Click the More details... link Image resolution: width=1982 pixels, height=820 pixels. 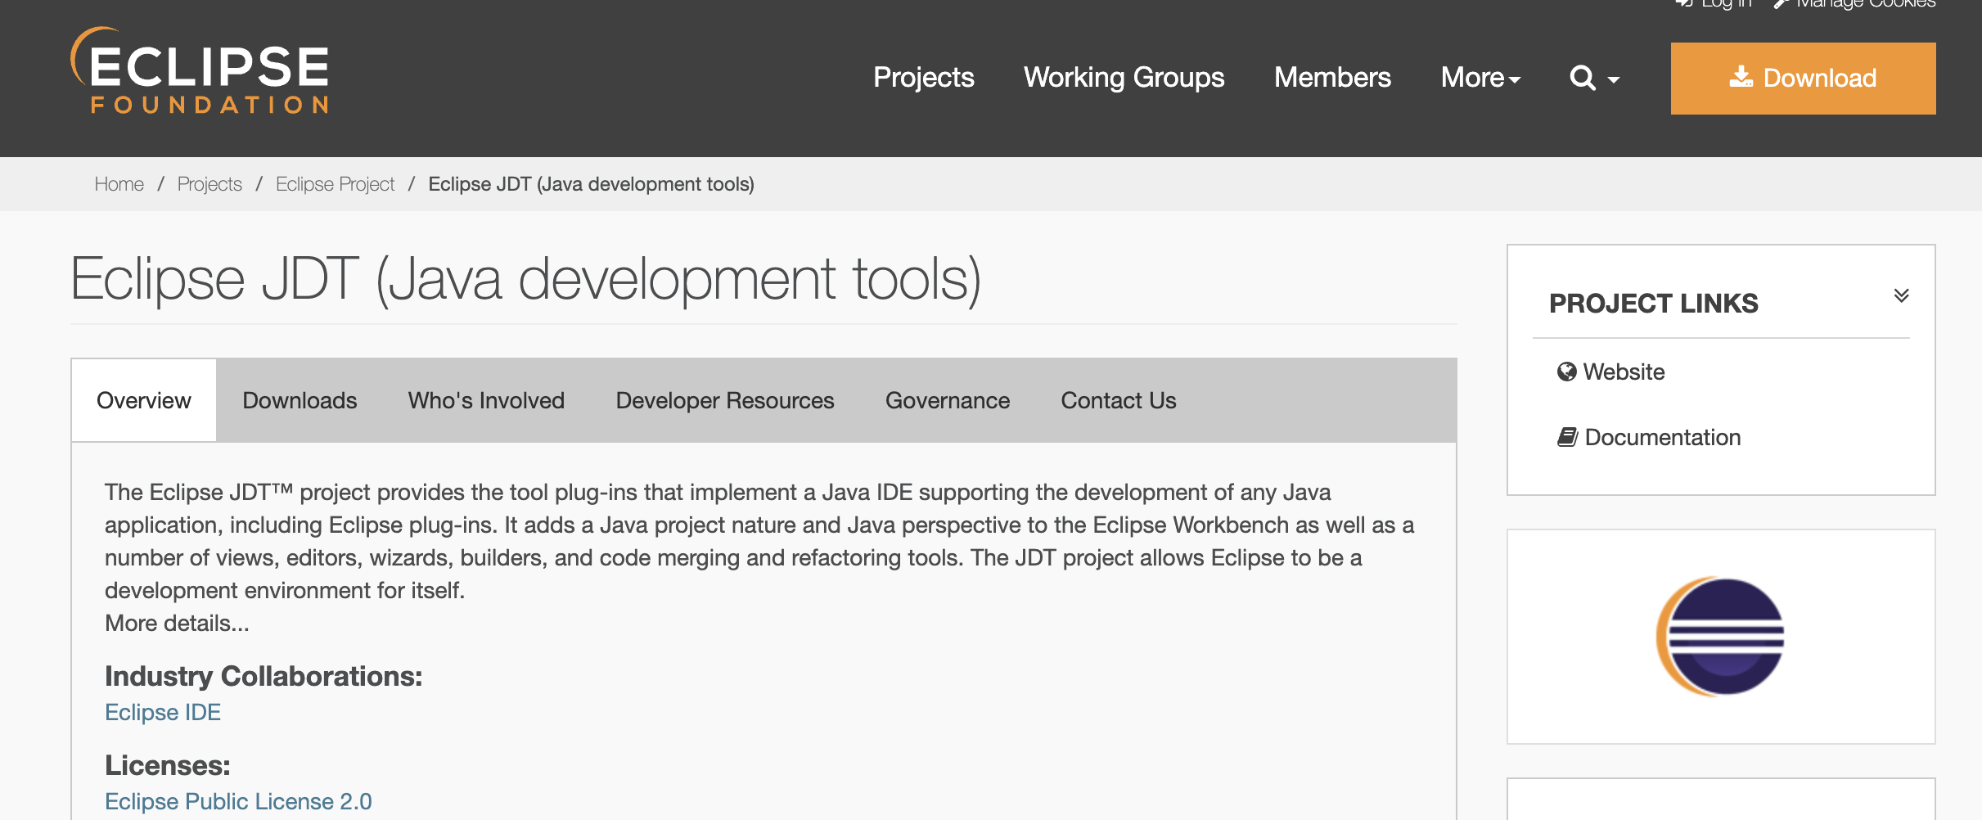point(177,623)
